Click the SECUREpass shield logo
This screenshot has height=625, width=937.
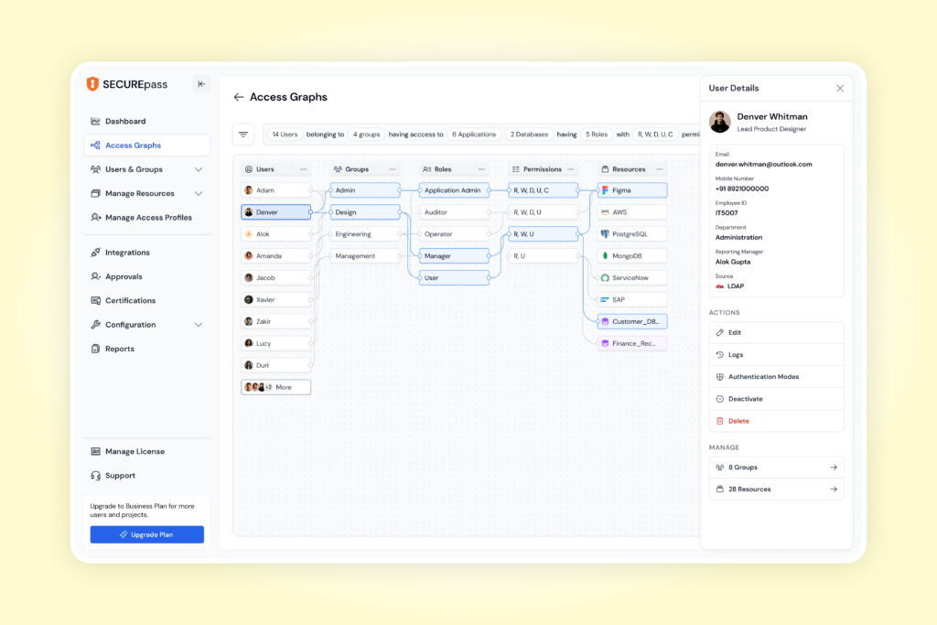click(x=92, y=84)
